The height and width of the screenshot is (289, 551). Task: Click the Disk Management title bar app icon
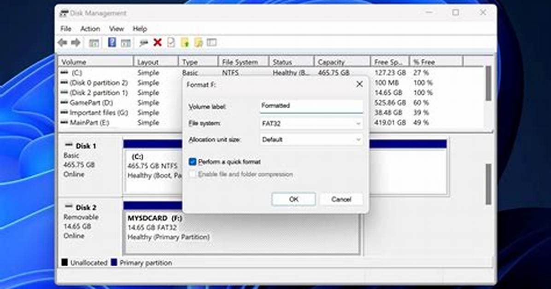tap(64, 13)
